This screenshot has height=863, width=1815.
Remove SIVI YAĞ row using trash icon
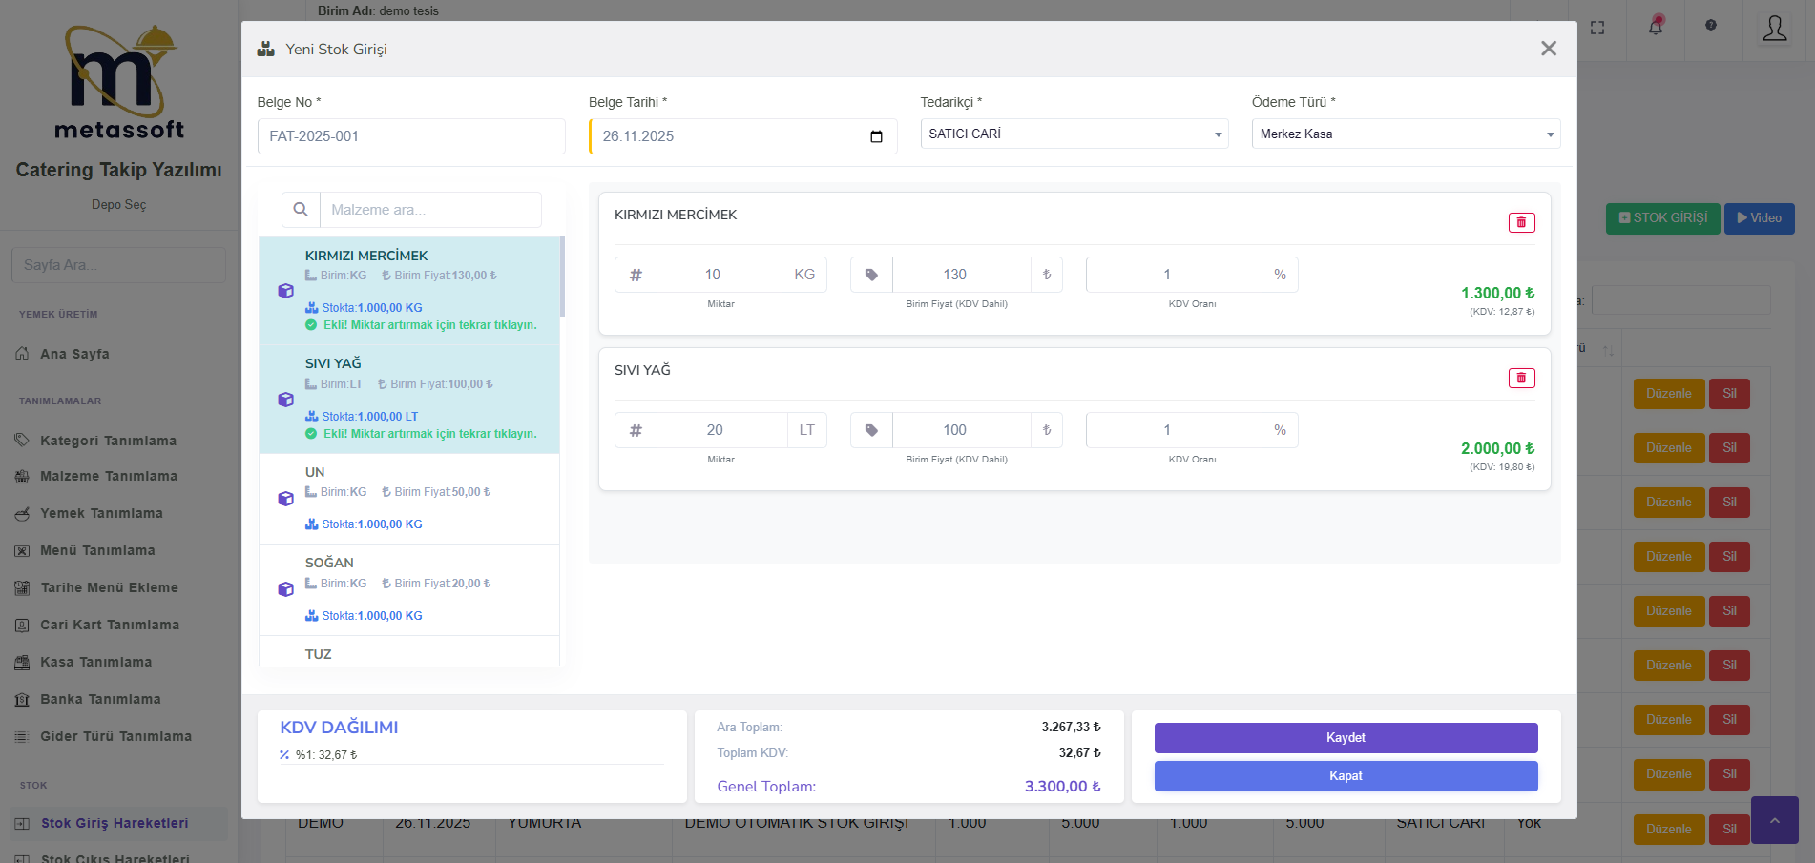[1521, 379]
